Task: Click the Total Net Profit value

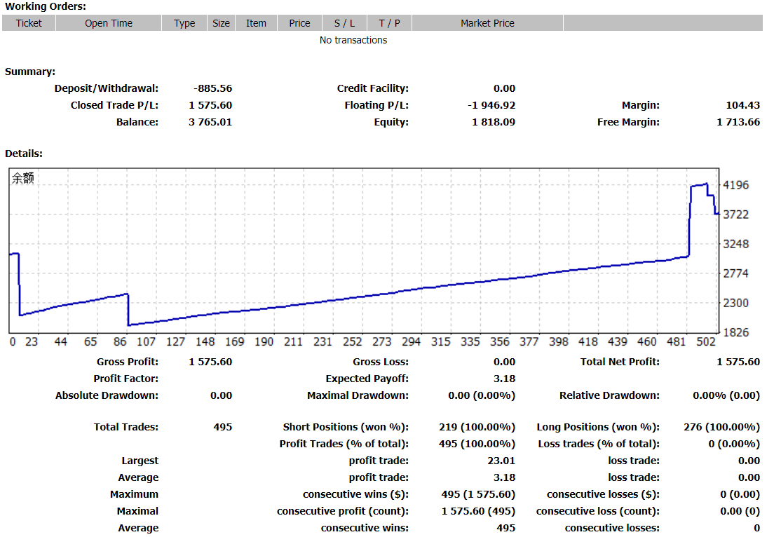Action: point(738,362)
